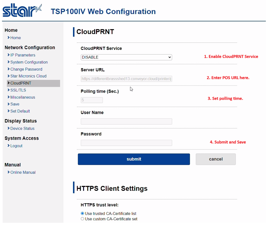The image size is (276, 225).
Task: Click the cancel button
Action: [216, 159]
